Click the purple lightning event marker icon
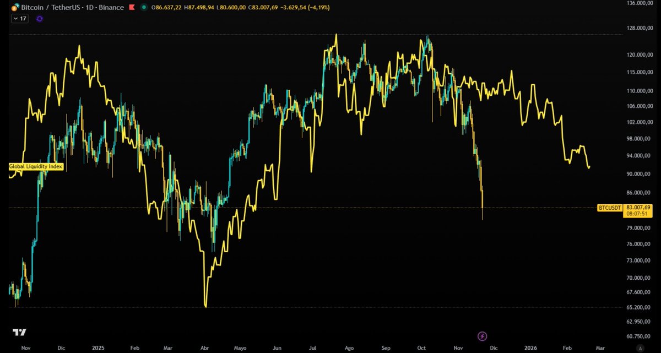 pos(483,335)
